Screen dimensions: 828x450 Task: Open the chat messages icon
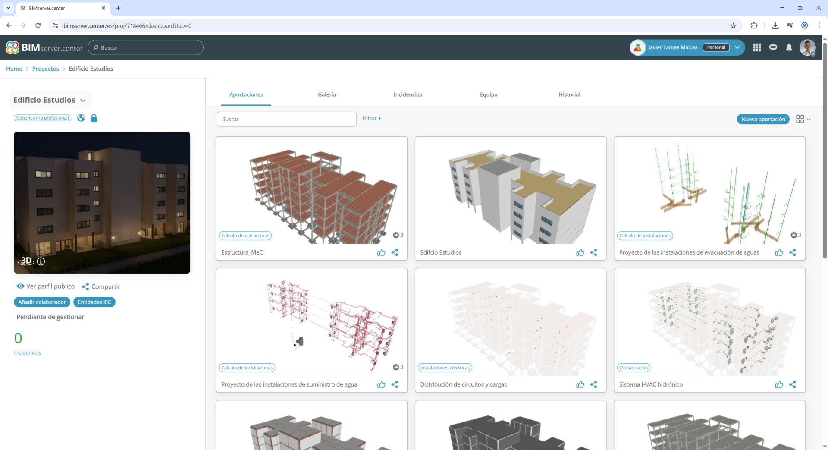[773, 47]
